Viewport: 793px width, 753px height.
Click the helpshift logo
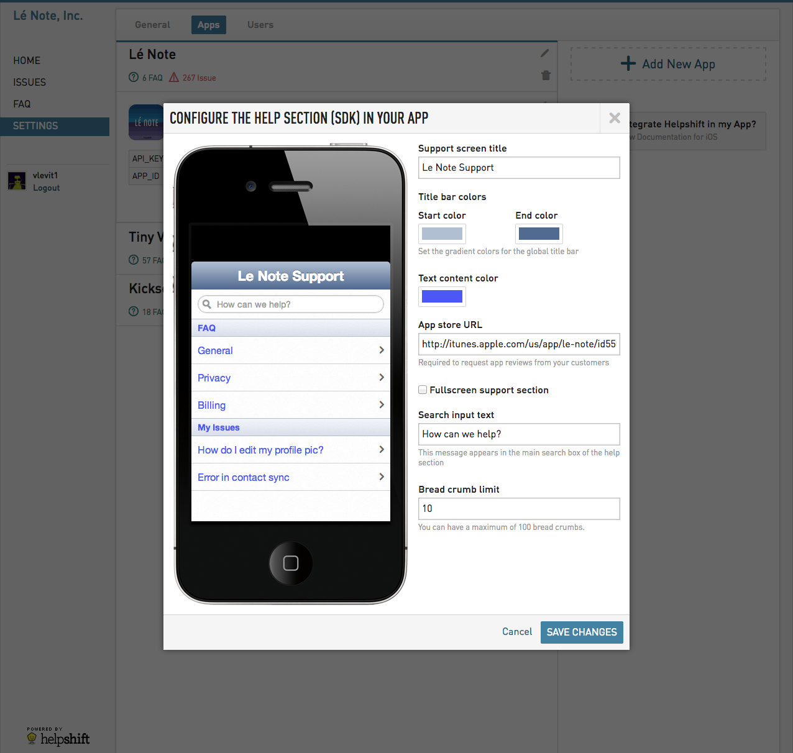pyautogui.click(x=58, y=737)
